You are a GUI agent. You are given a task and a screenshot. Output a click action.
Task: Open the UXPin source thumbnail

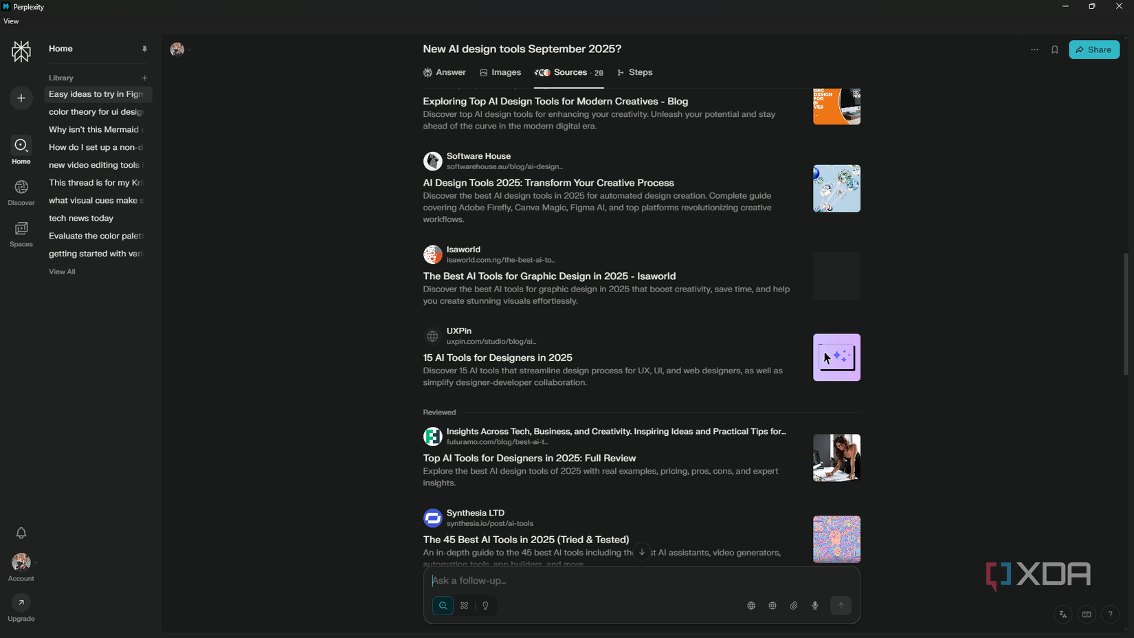click(836, 357)
